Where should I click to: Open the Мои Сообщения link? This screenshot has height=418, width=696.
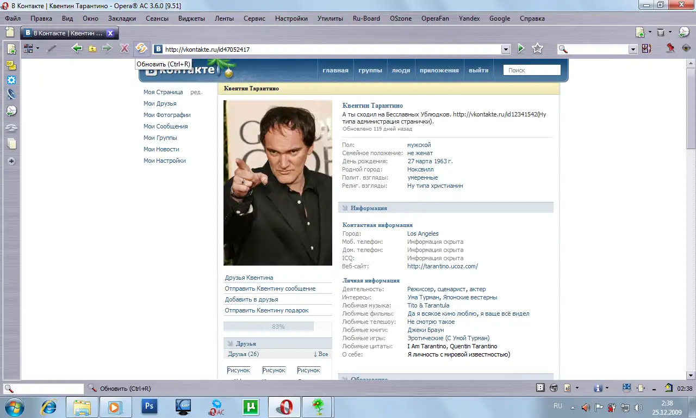tap(165, 126)
